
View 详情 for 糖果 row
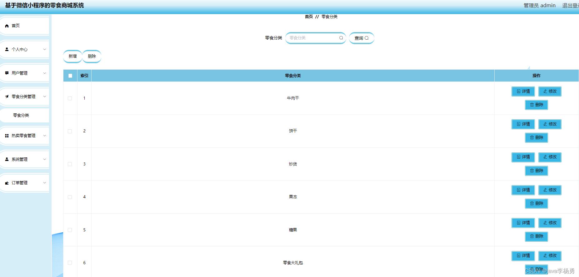coord(523,223)
